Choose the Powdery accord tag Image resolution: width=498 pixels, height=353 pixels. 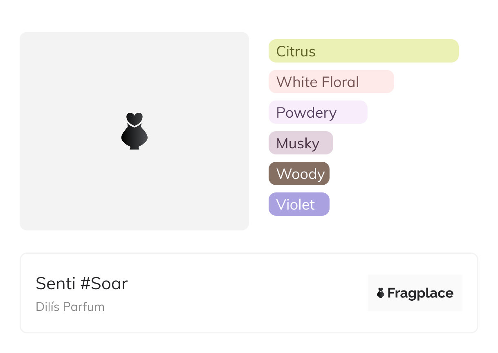pos(318,112)
